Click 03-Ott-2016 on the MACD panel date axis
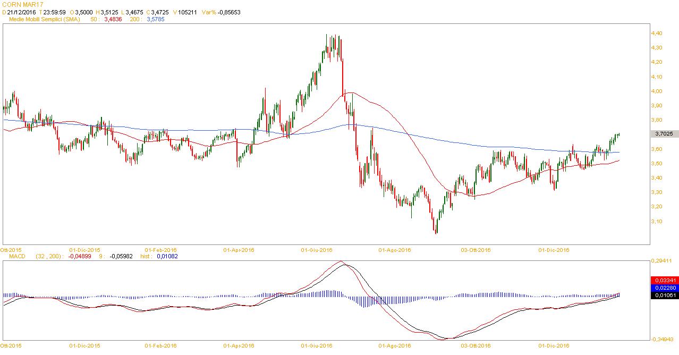The image size is (679, 355). point(476,345)
